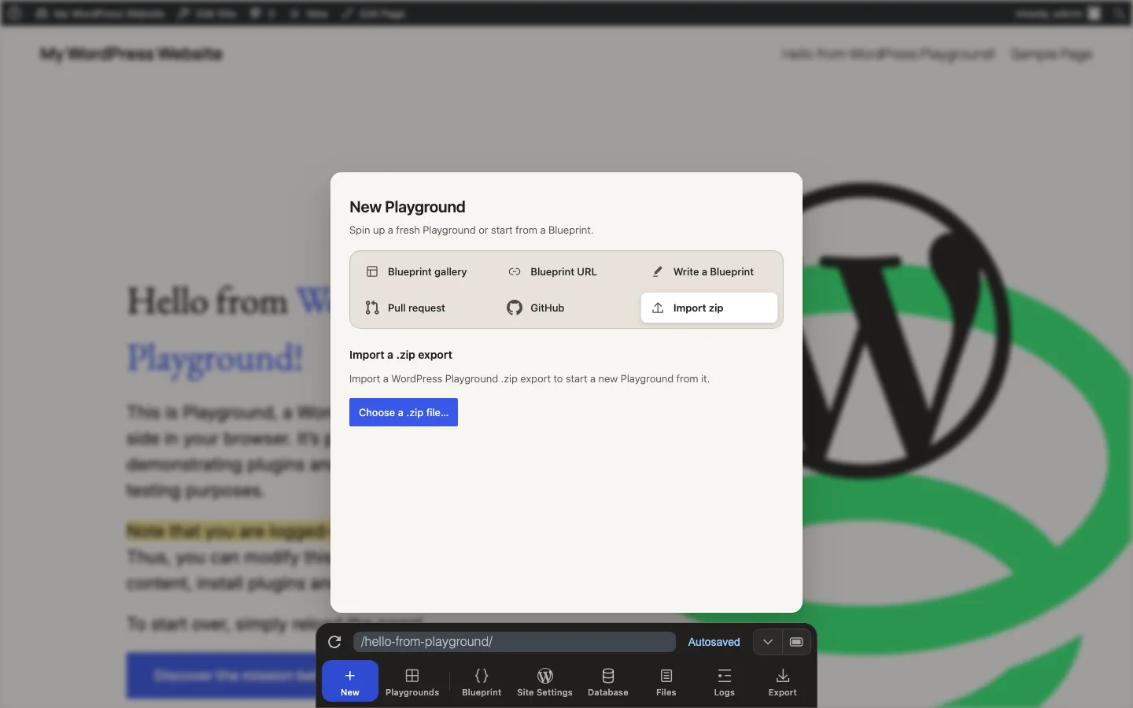Open Site Settings with WordPress logo
Viewport: 1133px width, 708px height.
[544, 681]
